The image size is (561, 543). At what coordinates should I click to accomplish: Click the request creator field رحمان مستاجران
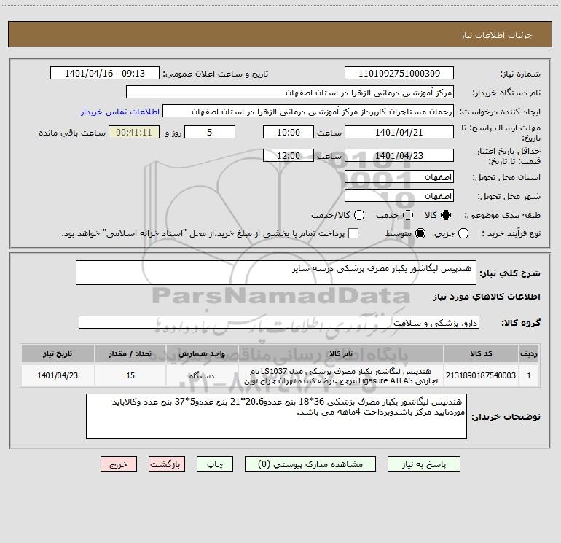[x=308, y=112]
